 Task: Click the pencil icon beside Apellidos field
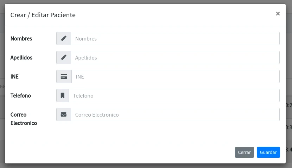tap(64, 57)
